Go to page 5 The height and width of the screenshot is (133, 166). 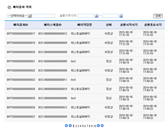point(83,126)
